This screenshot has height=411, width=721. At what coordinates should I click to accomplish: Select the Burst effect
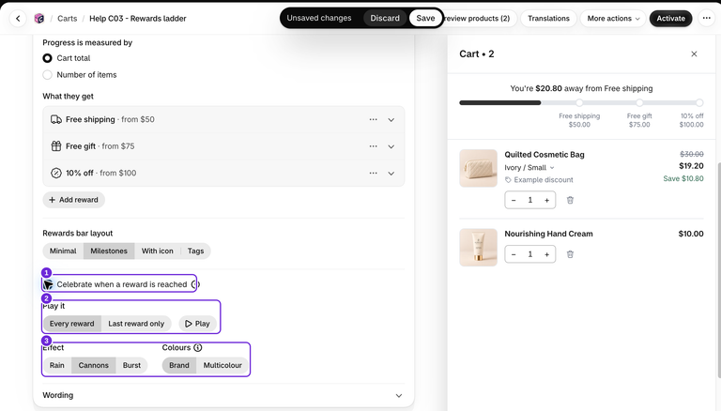tap(131, 365)
